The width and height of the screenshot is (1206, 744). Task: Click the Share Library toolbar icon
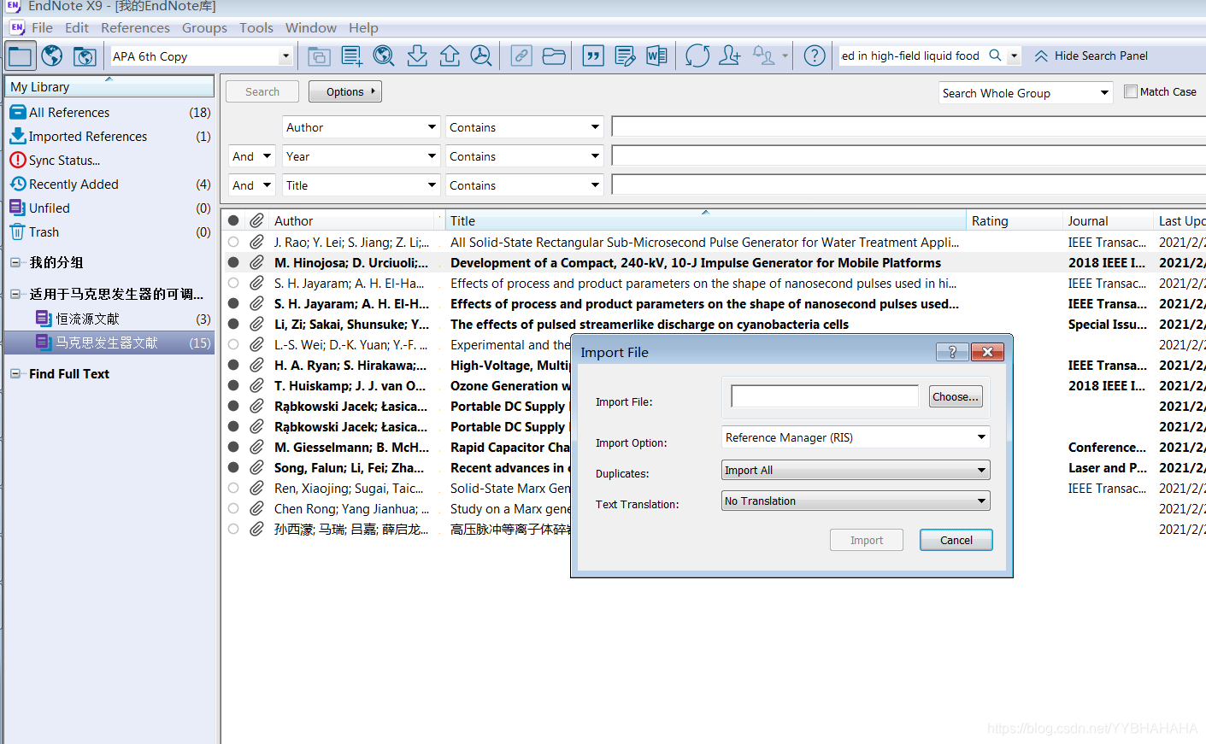(730, 56)
